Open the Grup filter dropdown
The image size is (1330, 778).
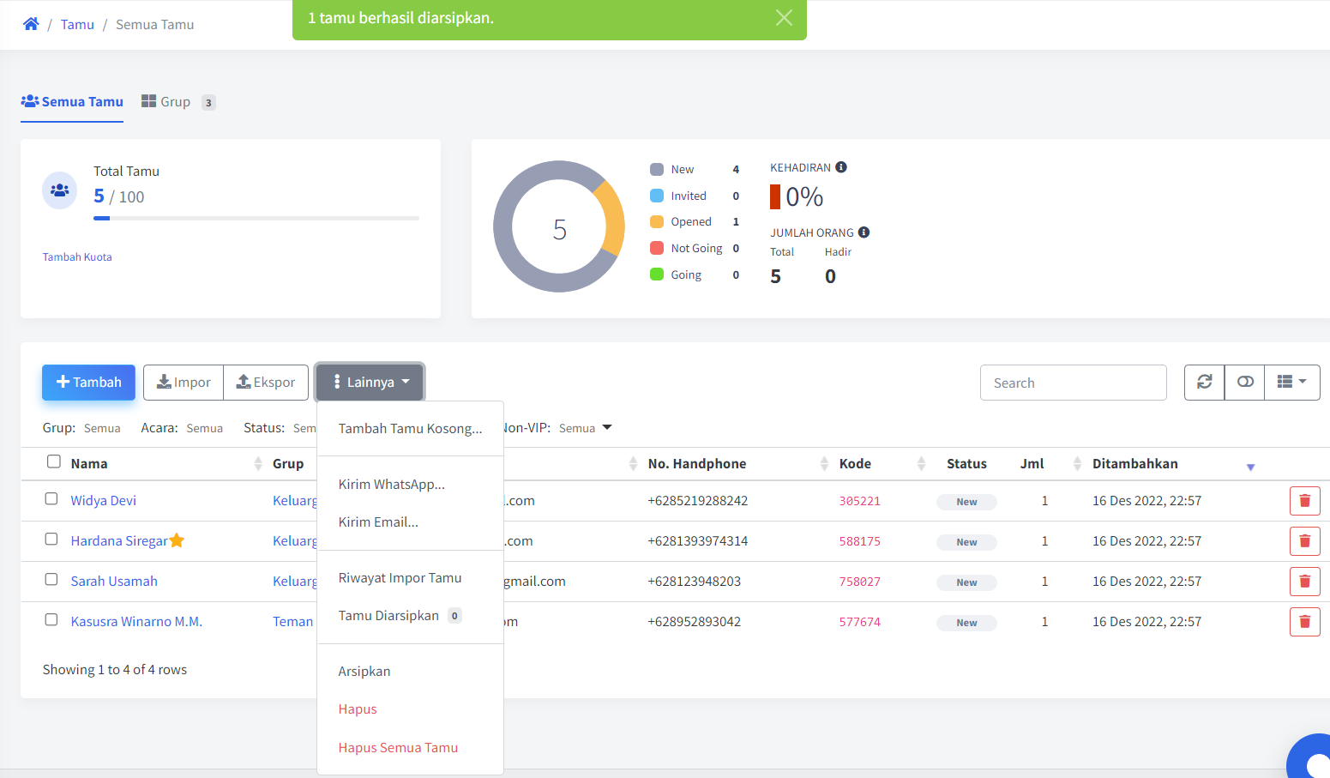pyautogui.click(x=102, y=428)
